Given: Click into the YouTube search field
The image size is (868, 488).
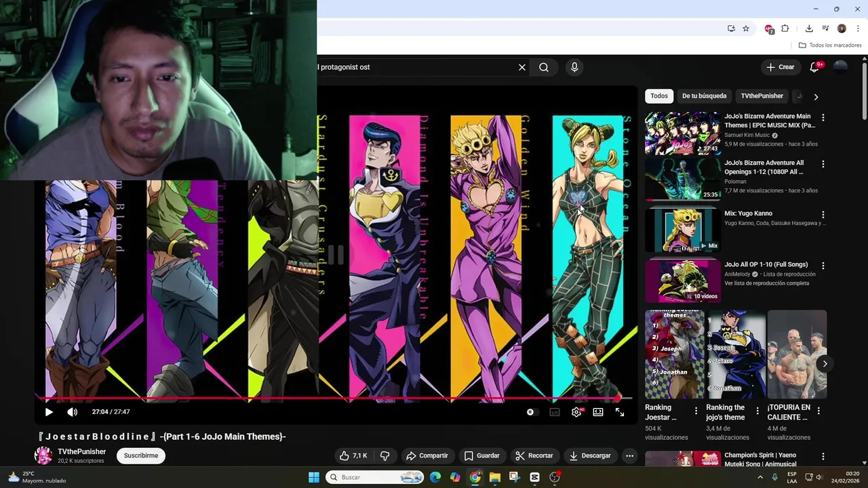Looking at the screenshot, I should pyautogui.click(x=415, y=67).
